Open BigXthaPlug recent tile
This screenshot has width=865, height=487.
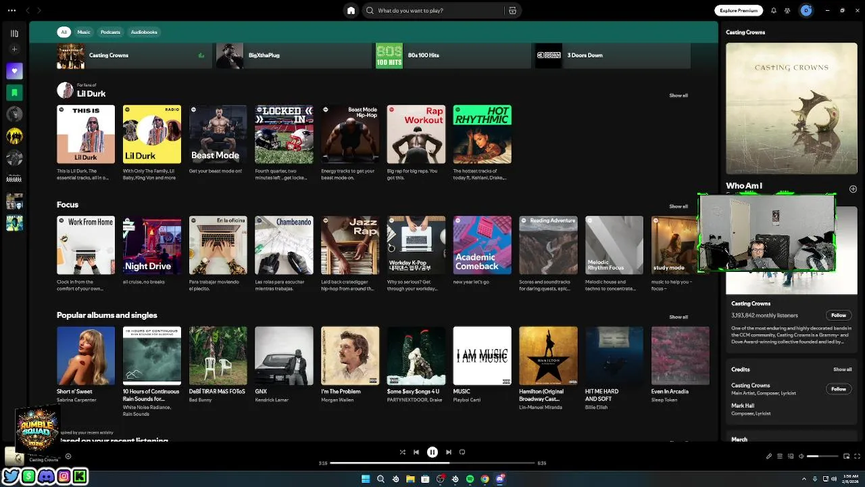click(293, 55)
